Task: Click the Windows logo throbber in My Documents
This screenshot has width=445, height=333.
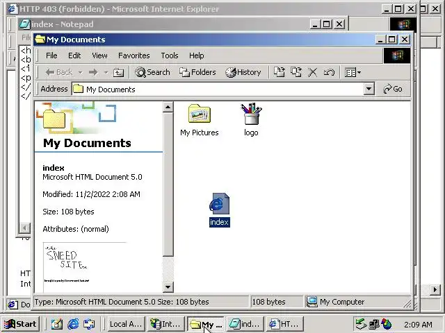Action: click(397, 55)
